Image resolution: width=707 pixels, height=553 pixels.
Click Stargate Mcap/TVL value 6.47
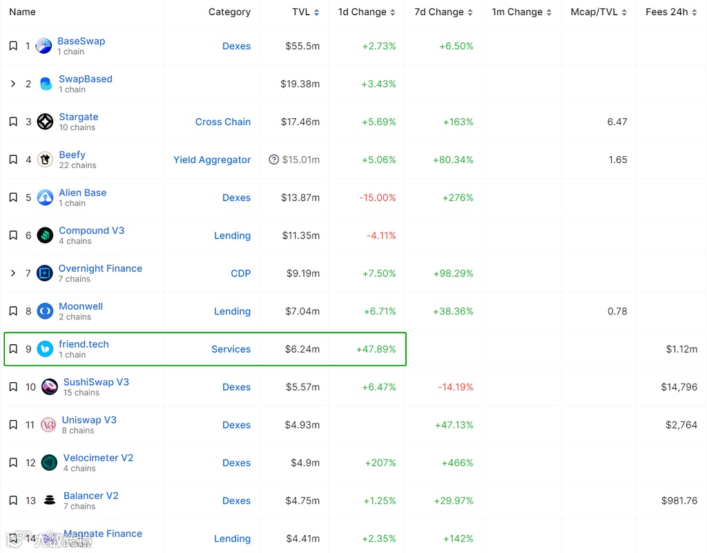[x=617, y=122]
